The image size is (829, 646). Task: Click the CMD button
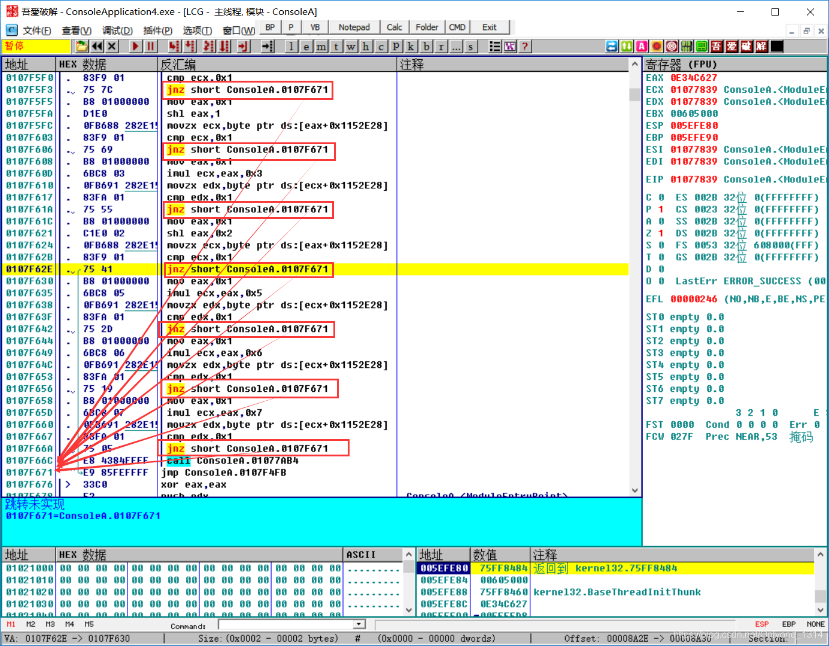[457, 27]
